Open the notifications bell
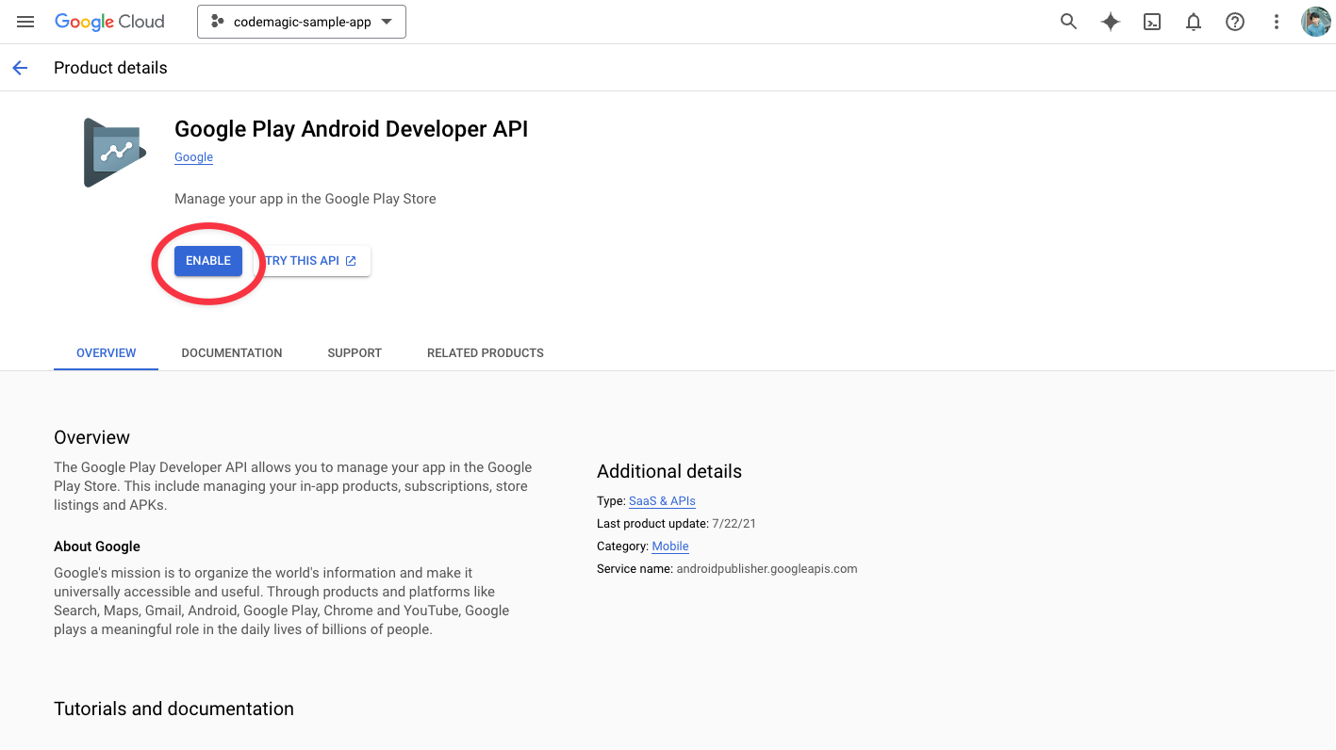Viewport: 1336px width, 750px height. [x=1194, y=22]
